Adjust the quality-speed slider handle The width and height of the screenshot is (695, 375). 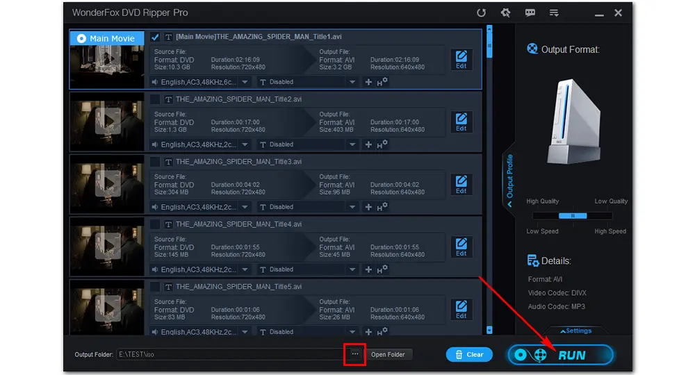573,215
